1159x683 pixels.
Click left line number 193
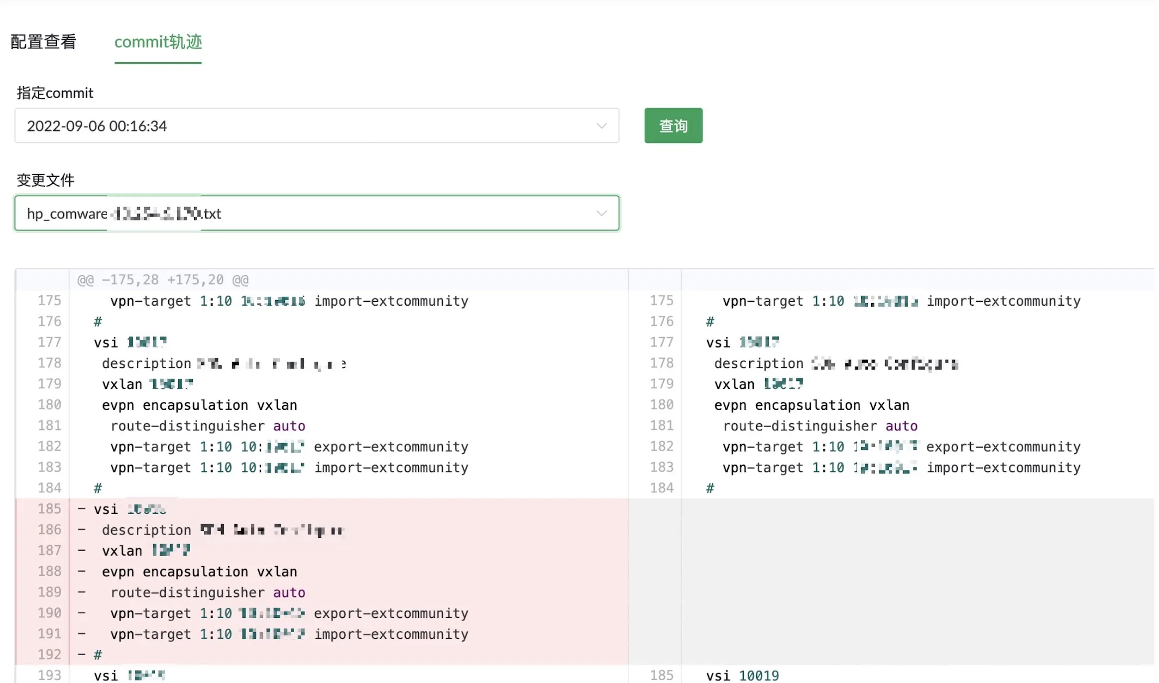click(x=49, y=676)
